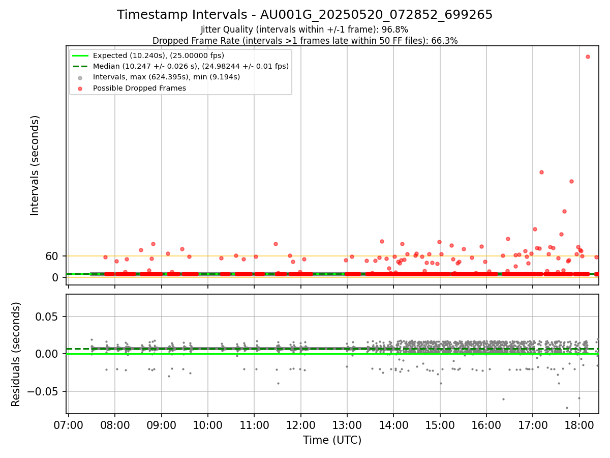Click the red dropped-frame point just after 17:00 at mid height
This screenshot has height=458, width=610.
tap(541, 172)
